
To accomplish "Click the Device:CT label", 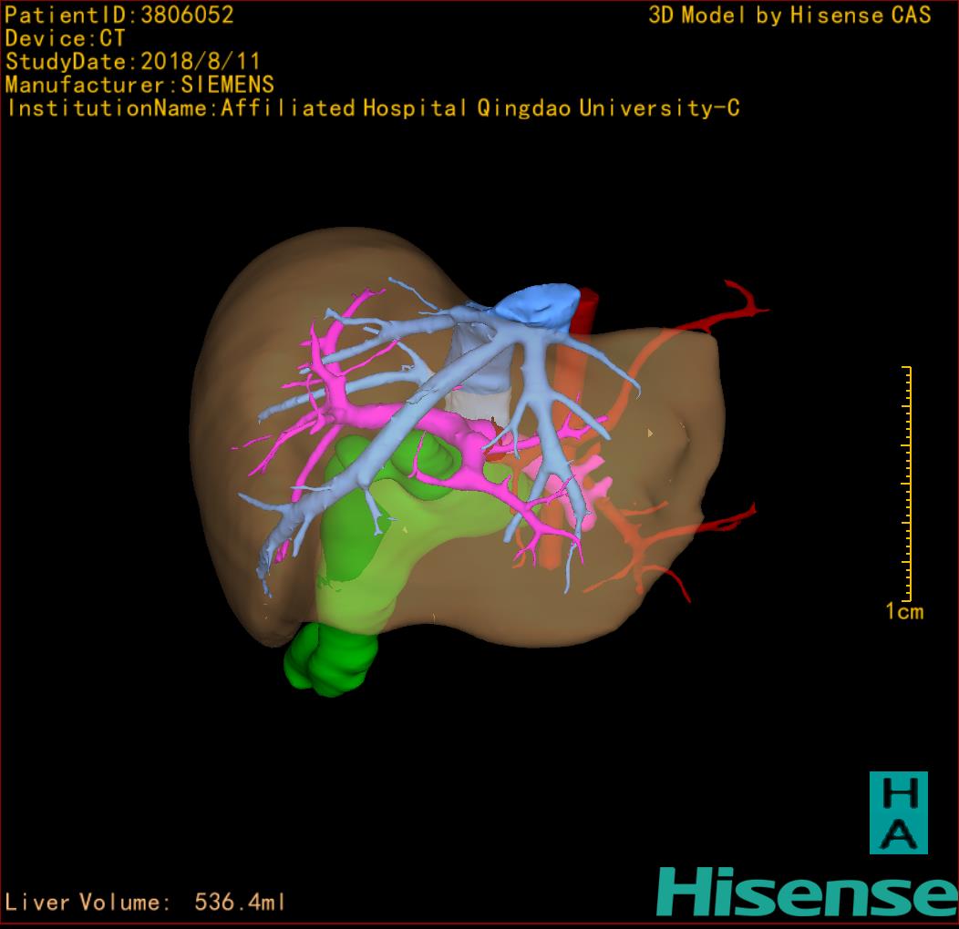I will pyautogui.click(x=65, y=38).
